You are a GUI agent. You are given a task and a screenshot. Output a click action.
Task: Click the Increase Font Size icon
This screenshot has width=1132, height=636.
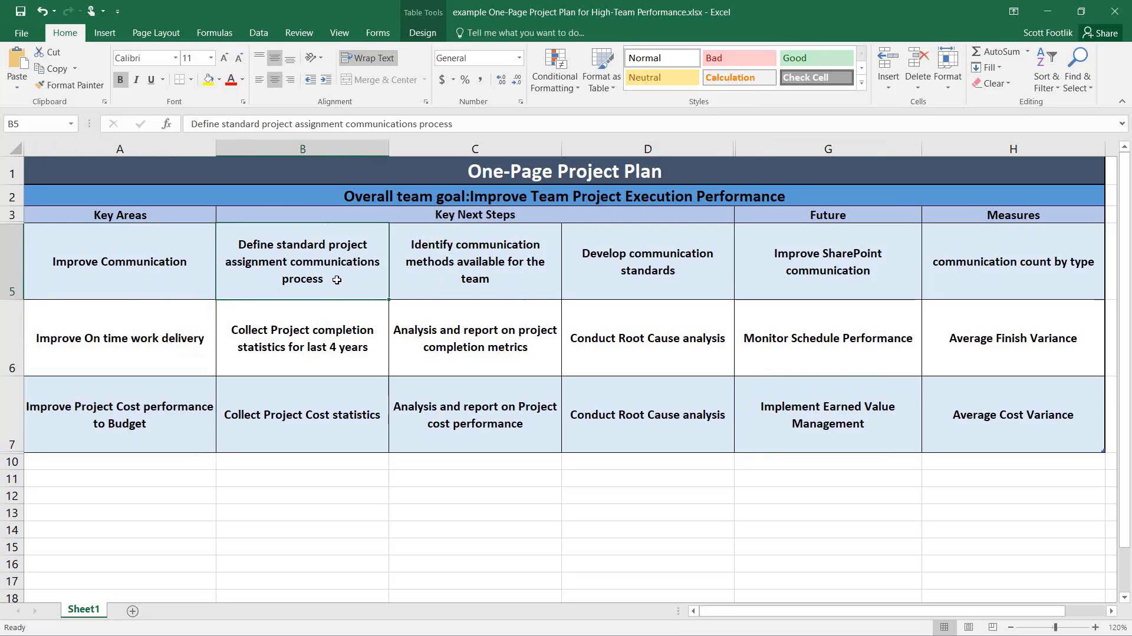(x=224, y=58)
